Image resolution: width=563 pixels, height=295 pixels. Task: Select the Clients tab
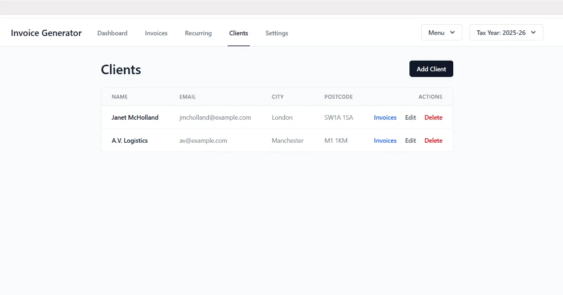238,33
